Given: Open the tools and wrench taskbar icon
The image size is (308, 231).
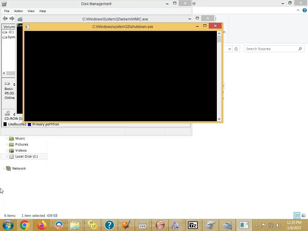Looking at the screenshot, I should pyautogui.click(x=227, y=225).
